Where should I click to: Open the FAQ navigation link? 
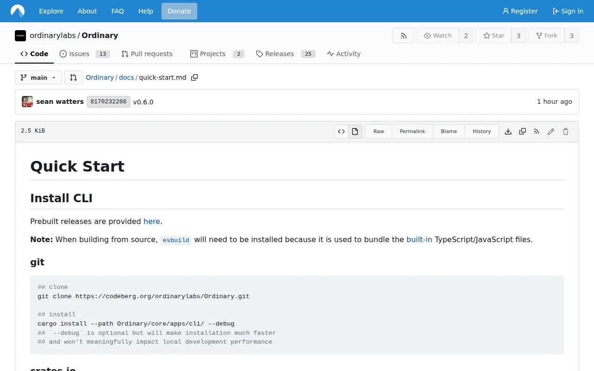(118, 11)
